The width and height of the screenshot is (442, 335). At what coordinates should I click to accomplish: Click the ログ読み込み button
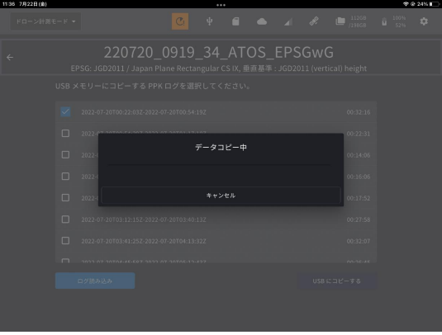coord(95,281)
